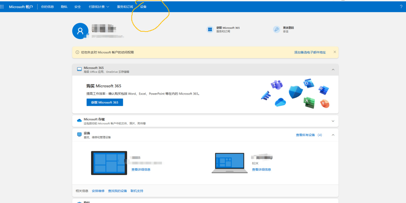Click the 添加备选电子邮件地址 link

310,52
